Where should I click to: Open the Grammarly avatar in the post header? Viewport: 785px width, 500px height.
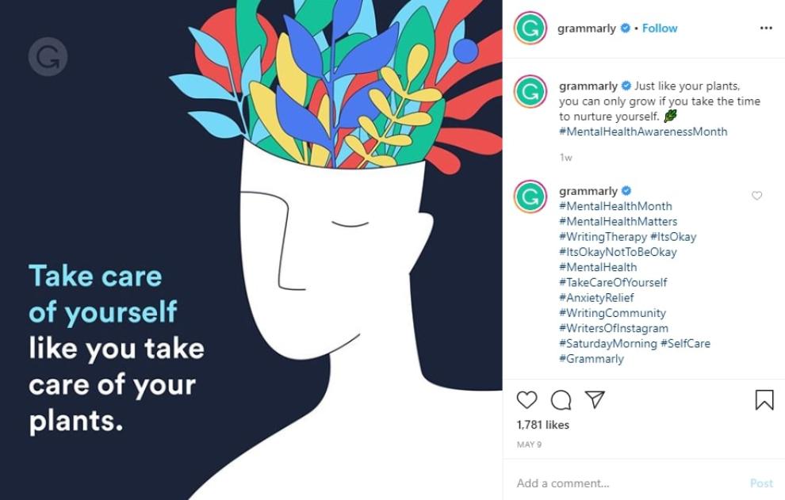(530, 28)
